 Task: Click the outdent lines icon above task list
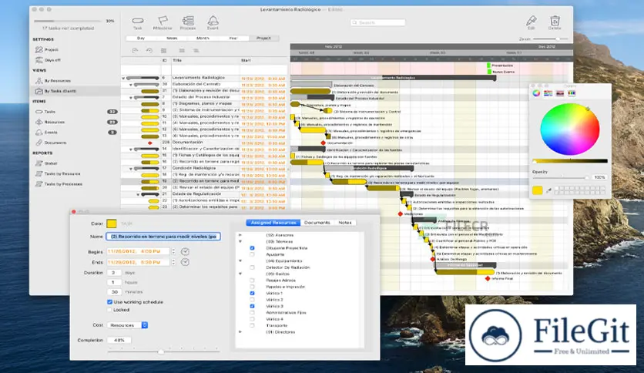click(182, 51)
